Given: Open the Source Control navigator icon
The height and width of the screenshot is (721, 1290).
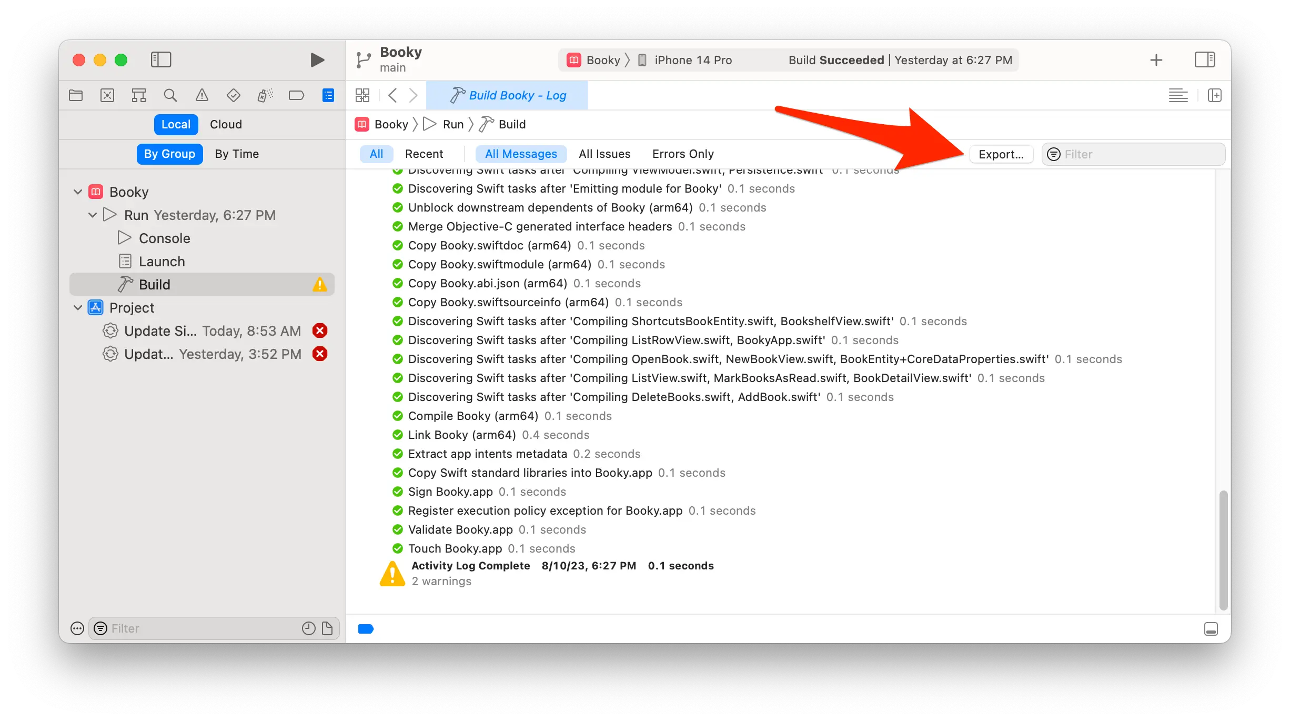Looking at the screenshot, I should pos(107,95).
